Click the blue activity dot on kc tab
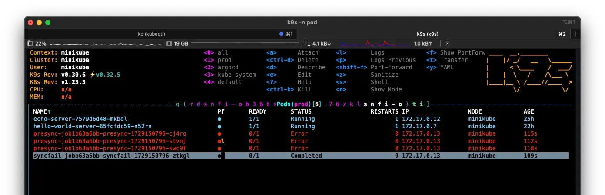The width and height of the screenshot is (605, 195). 281,34
